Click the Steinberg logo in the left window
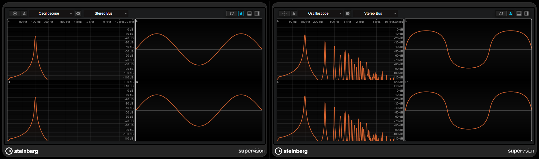This screenshot has height=159, width=539. click(22, 151)
